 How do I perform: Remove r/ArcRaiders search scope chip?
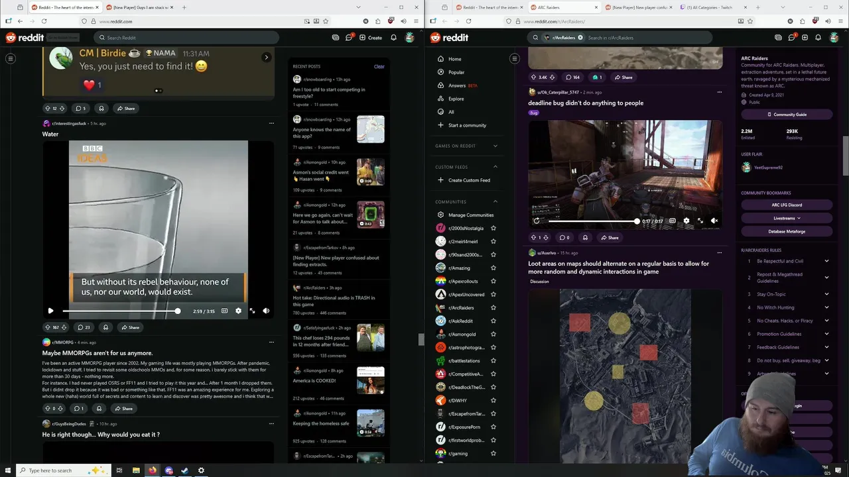pos(580,38)
